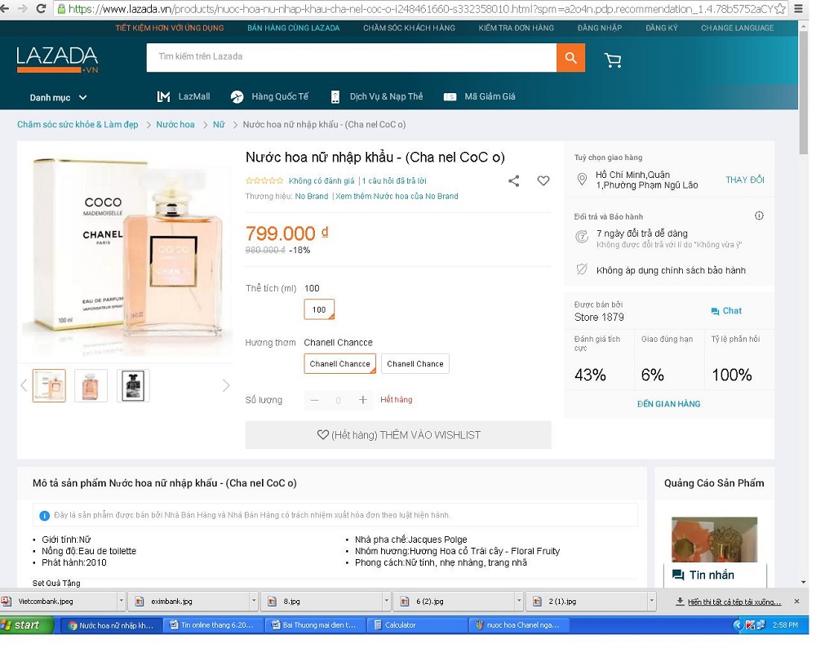Click the search box Tìm kiếm trên Lazada
816x653 pixels.
[351, 57]
